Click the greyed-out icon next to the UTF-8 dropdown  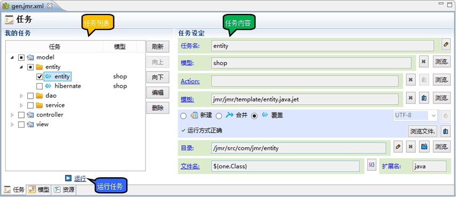[x=445, y=115]
